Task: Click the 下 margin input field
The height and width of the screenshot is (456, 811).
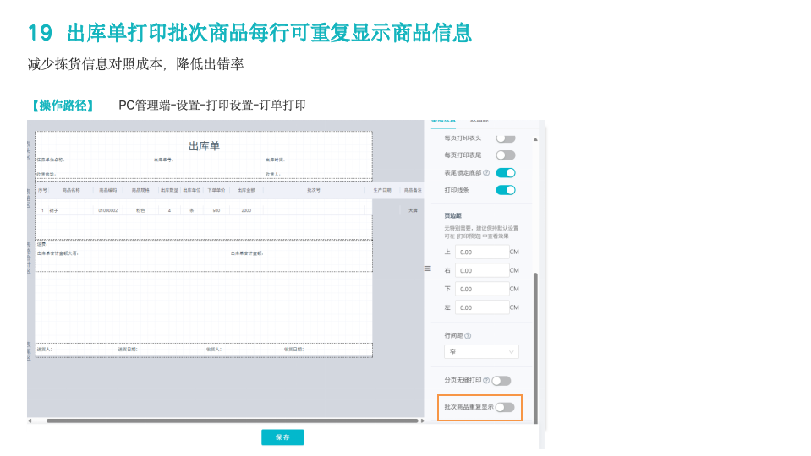Action: [x=482, y=289]
